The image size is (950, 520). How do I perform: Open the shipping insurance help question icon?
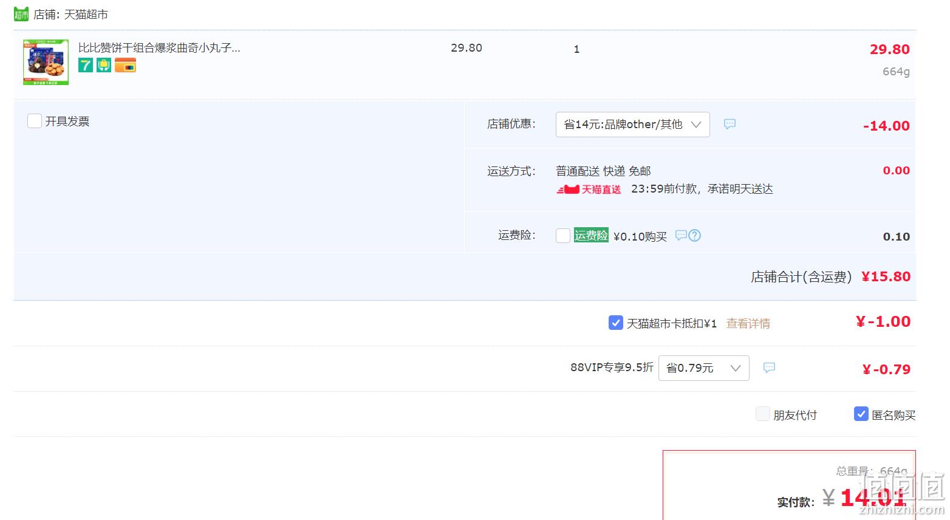point(694,235)
